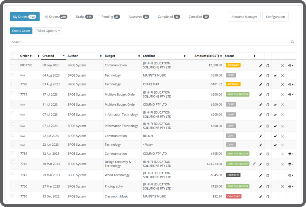
Task: Click the search magnifier icon
Action: click(292, 42)
